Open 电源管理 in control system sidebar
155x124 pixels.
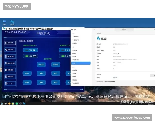point(10,43)
